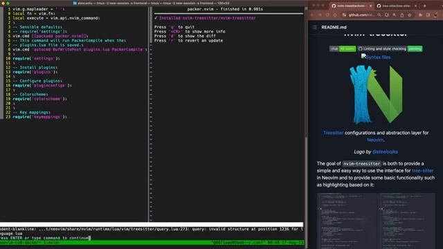Viewport: 443px width, 249px height.
Task: Close the nvim-treesitter browser tab
Action: [x=370, y=6]
